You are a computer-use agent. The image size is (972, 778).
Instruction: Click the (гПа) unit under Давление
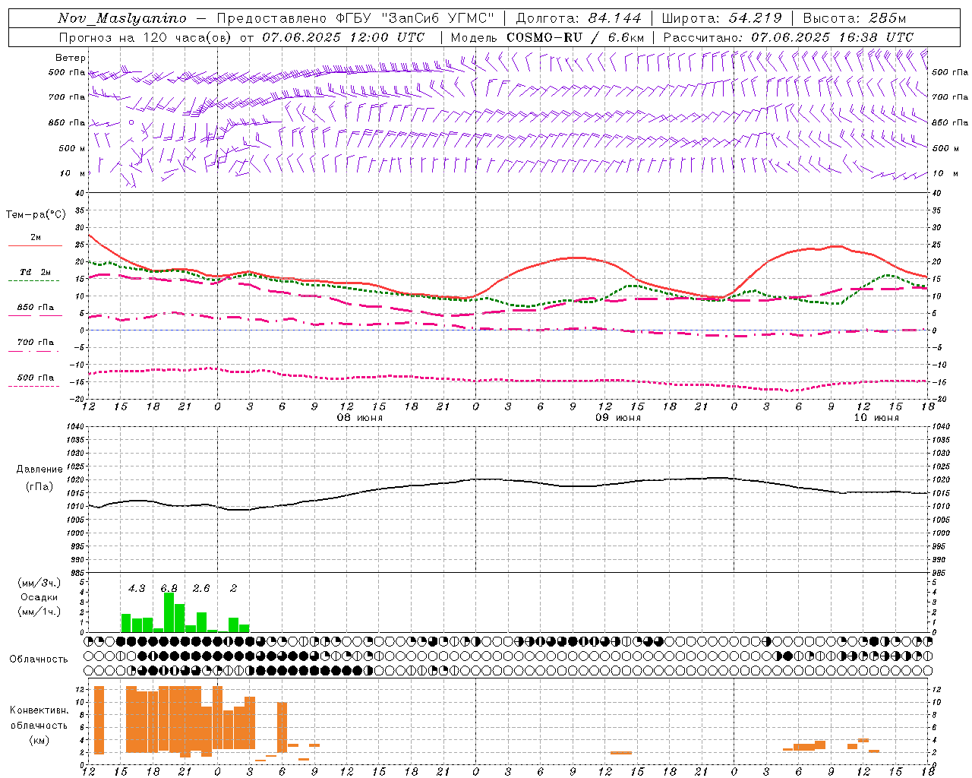pos(39,487)
